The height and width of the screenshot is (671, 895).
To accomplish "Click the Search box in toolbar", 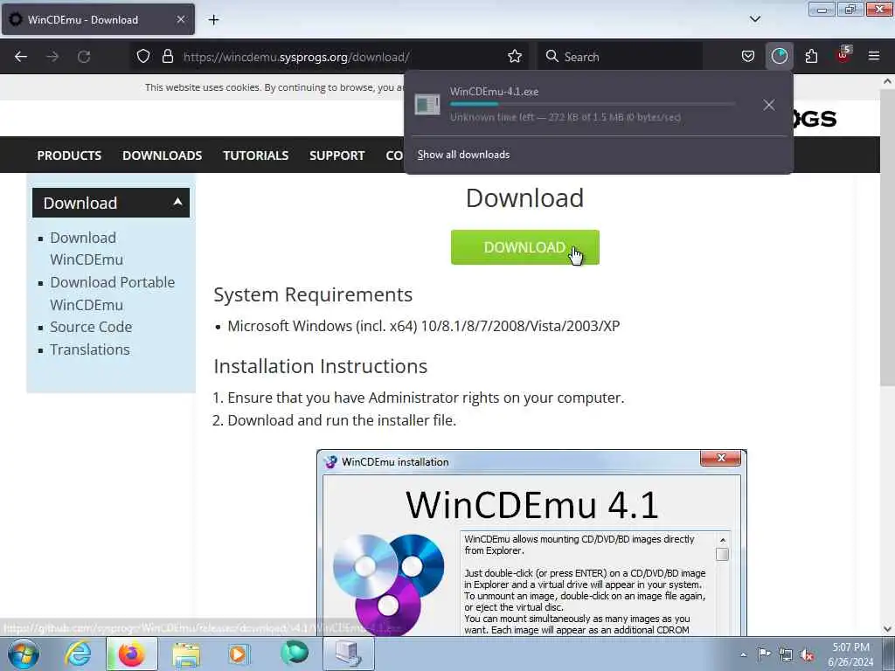I will coord(620,57).
